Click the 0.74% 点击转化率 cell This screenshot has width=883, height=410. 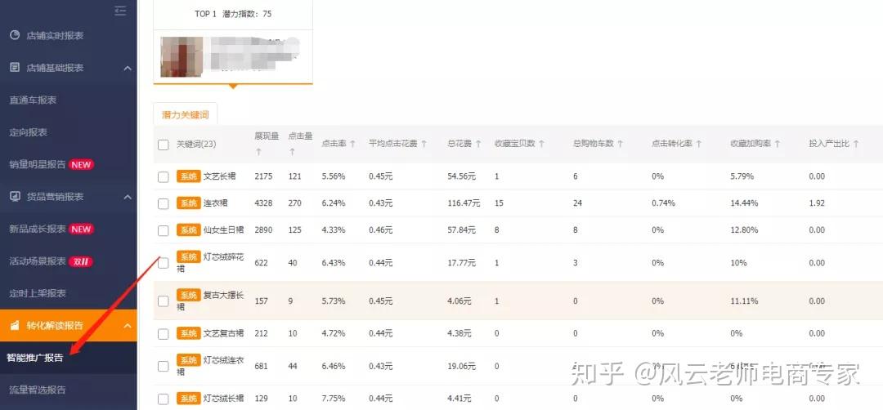(663, 203)
